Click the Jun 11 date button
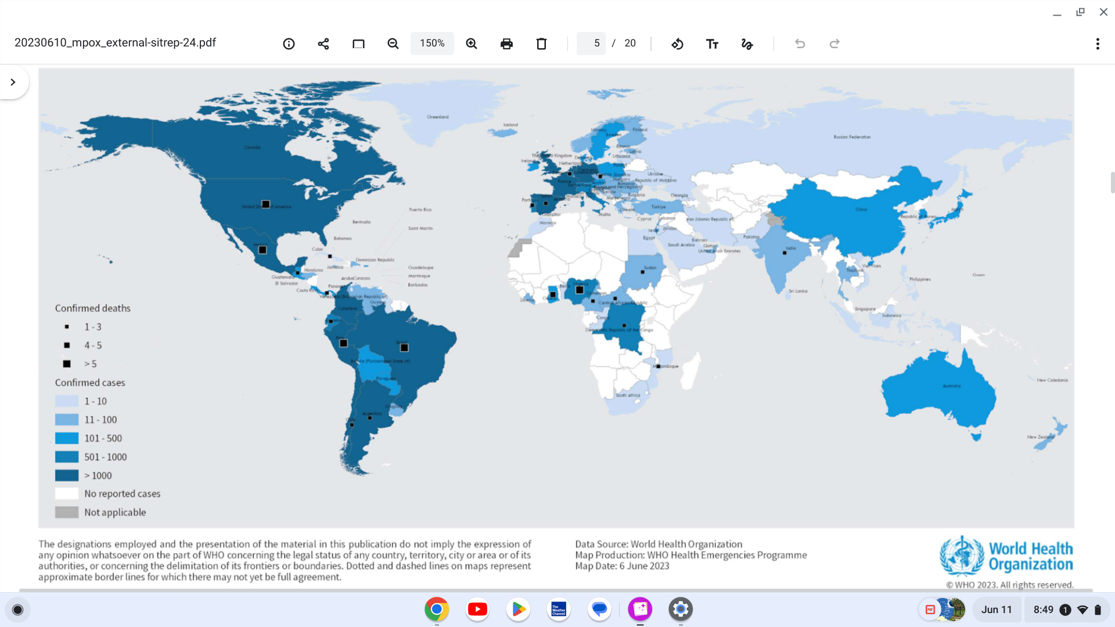1115x627 pixels. 997,610
